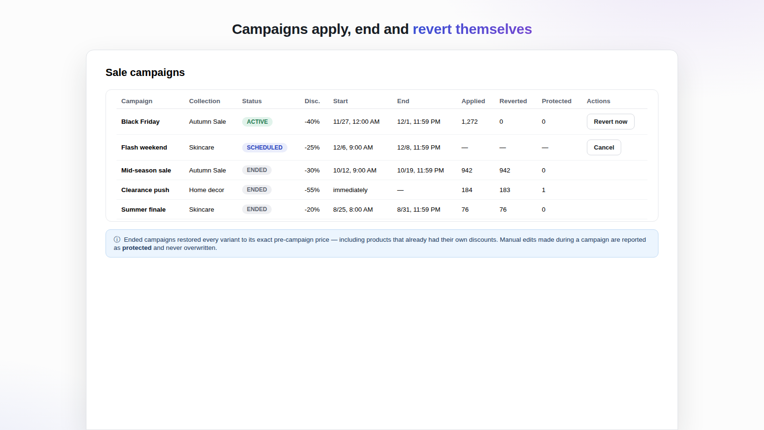Click the -40% discount value
This screenshot has width=764, height=430.
click(312, 122)
